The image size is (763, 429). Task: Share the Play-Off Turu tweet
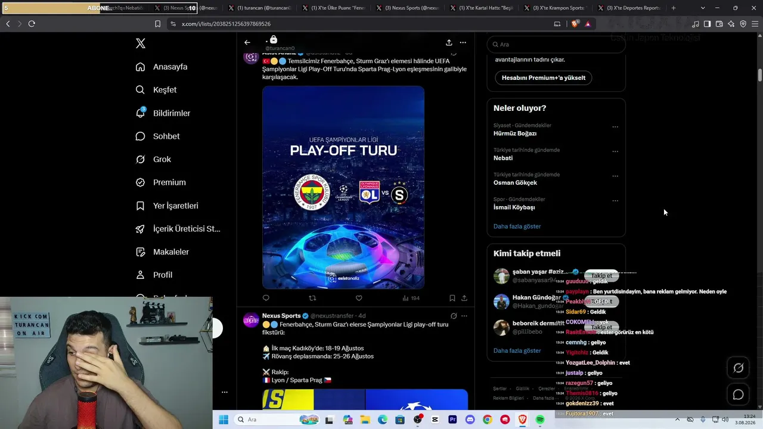pyautogui.click(x=464, y=298)
